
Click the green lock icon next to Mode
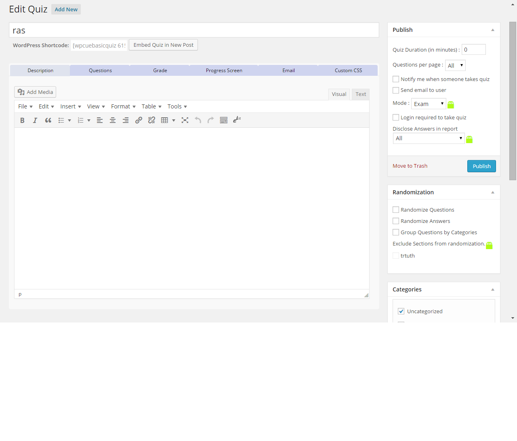pos(451,105)
